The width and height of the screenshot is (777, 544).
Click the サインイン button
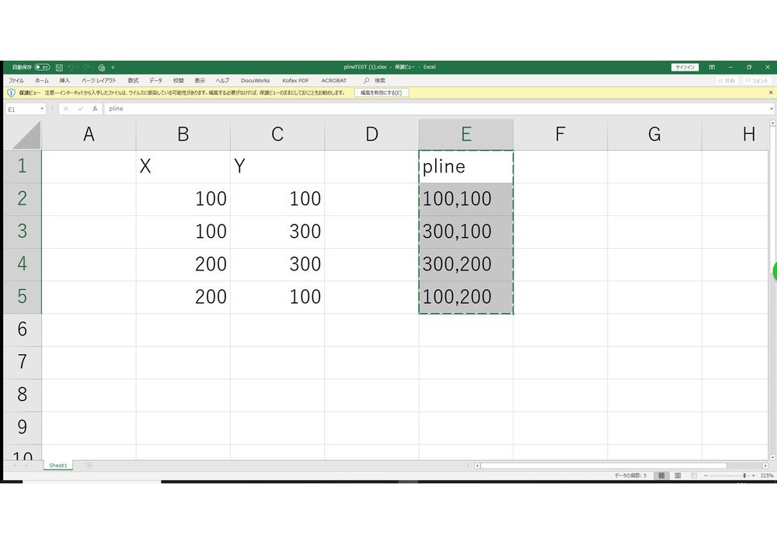point(685,68)
